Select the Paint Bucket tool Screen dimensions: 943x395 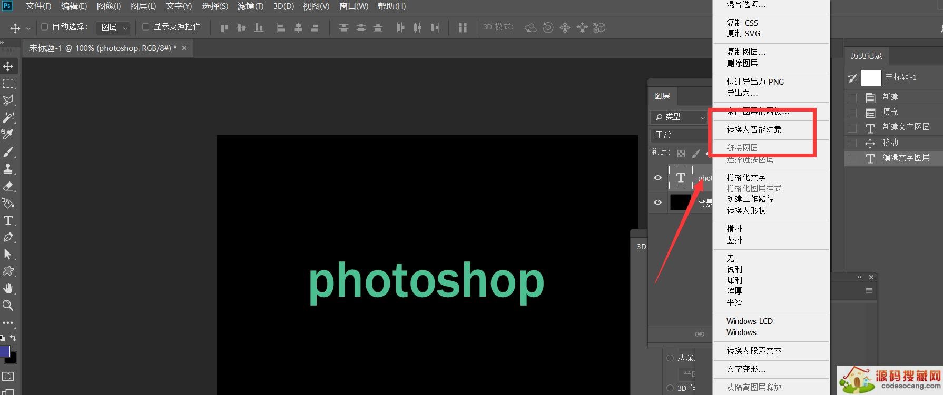coord(8,203)
